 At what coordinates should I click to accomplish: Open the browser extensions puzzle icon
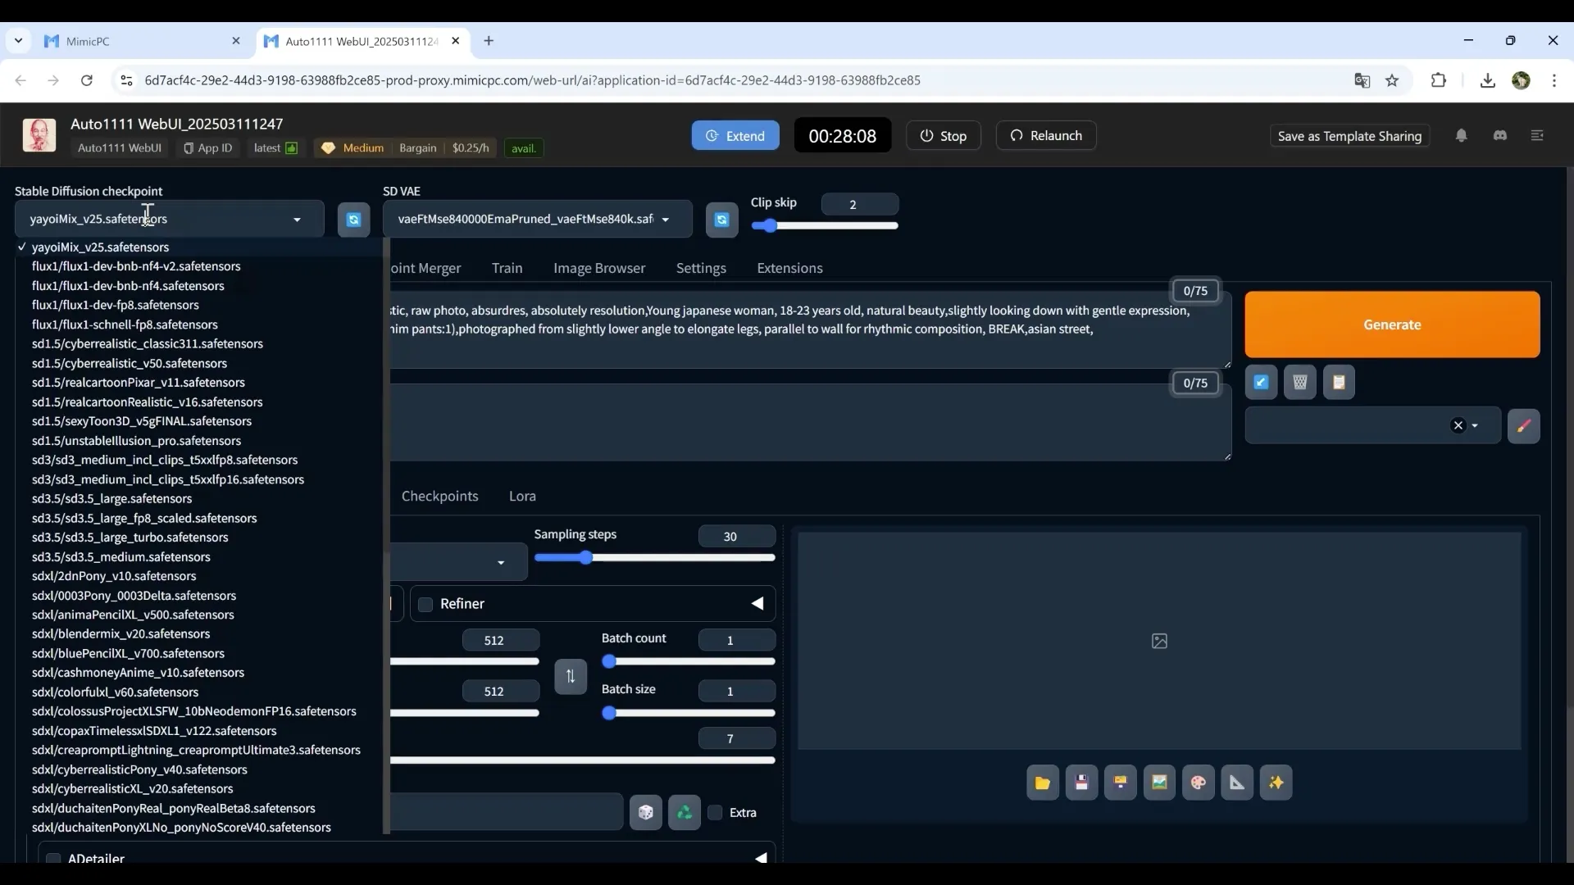tap(1438, 80)
